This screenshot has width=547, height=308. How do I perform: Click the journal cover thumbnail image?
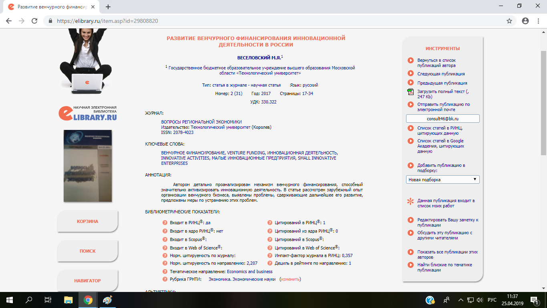coord(88,166)
